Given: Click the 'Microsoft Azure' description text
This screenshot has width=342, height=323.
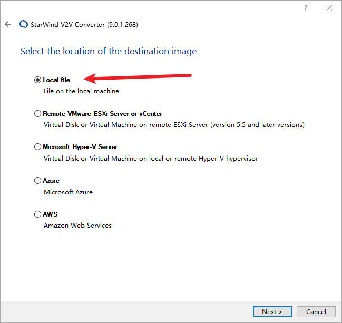Looking at the screenshot, I should (x=68, y=192).
